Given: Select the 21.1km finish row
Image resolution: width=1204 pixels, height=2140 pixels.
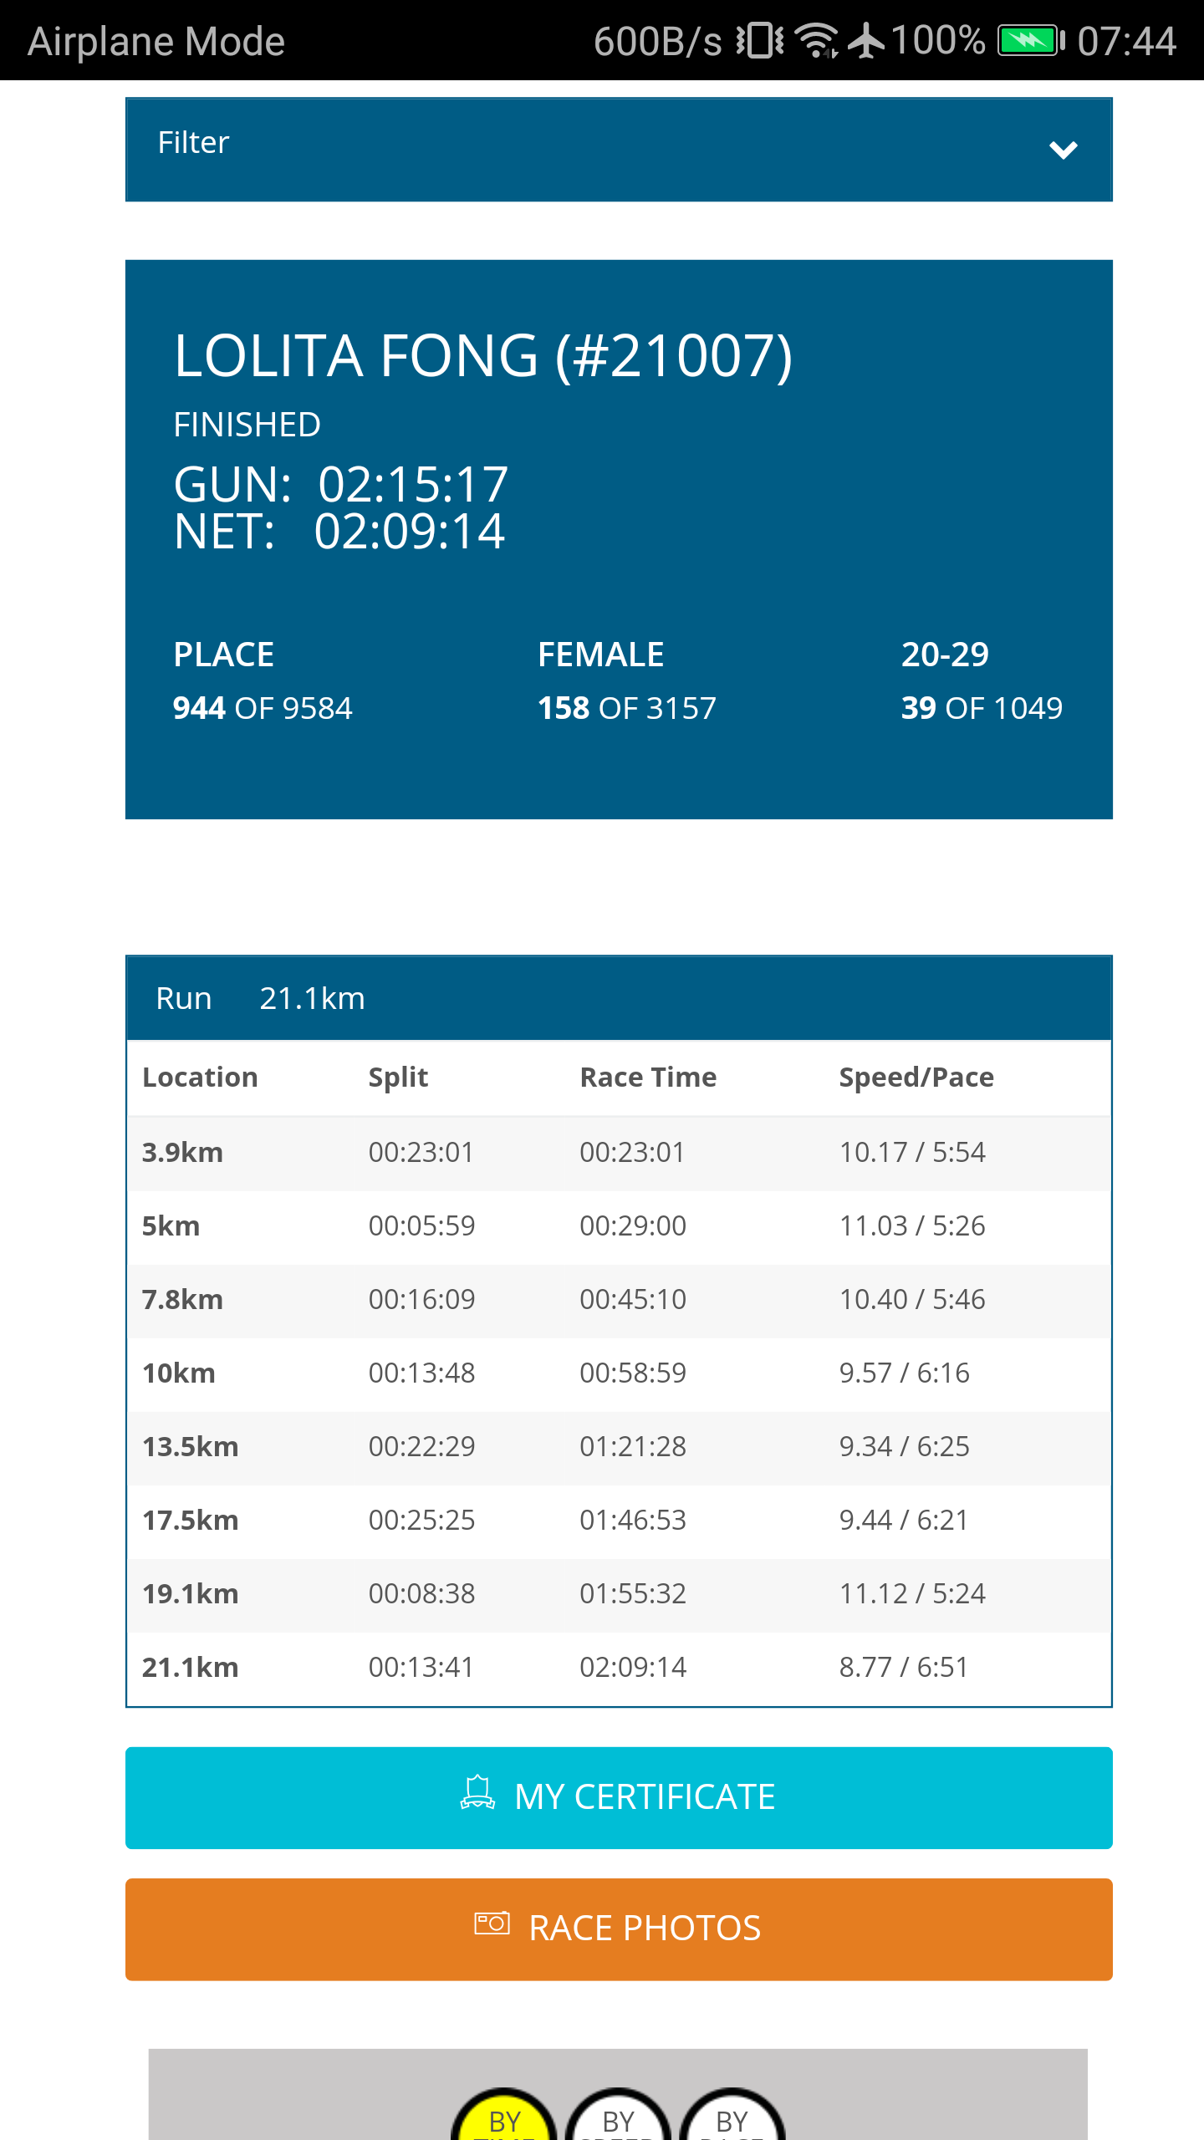Looking at the screenshot, I should tap(619, 1668).
